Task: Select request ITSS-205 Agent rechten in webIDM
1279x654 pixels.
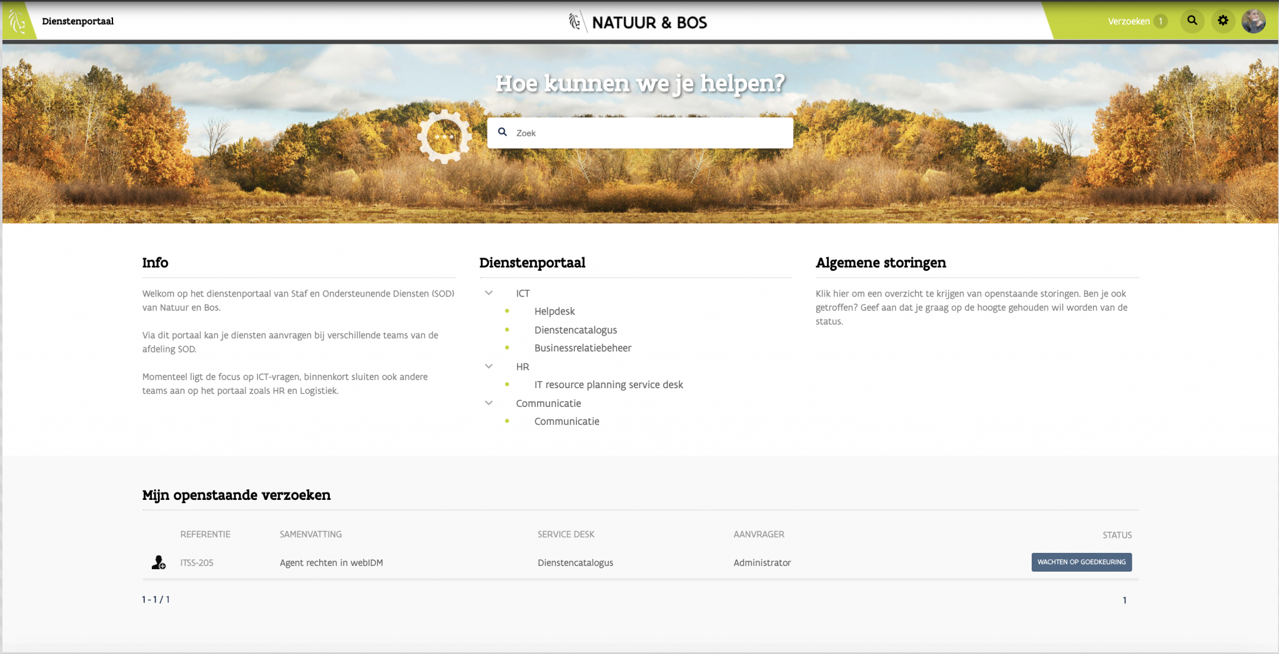Action: (x=331, y=562)
